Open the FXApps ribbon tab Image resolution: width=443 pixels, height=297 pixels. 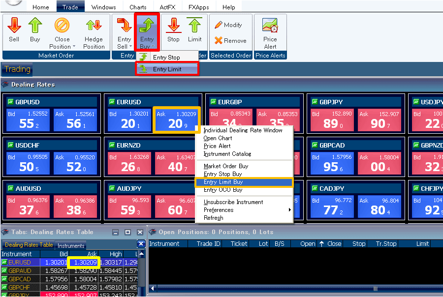(x=199, y=7)
